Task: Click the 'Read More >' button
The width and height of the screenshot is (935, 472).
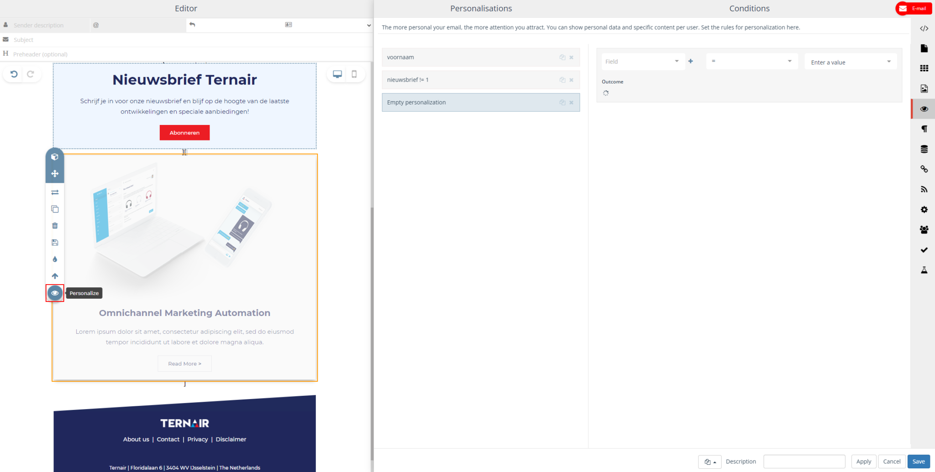Action: coord(184,364)
